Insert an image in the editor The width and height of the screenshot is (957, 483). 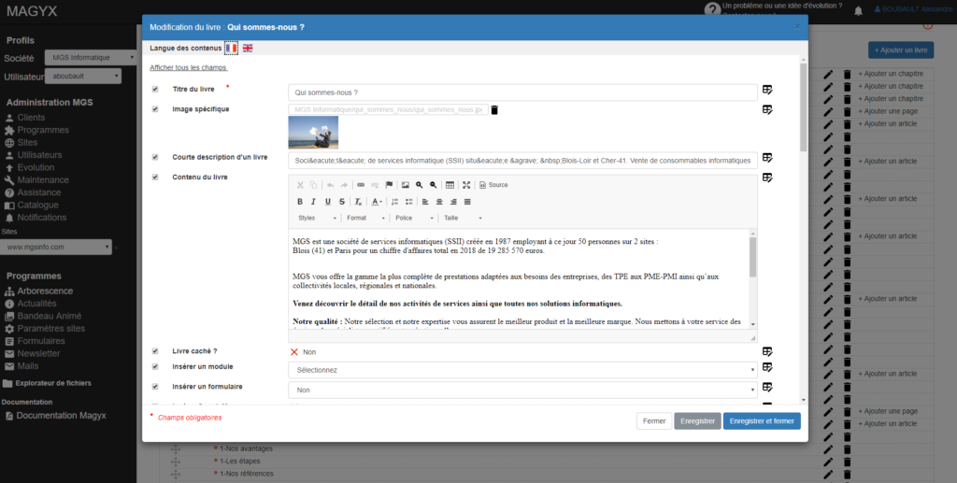(x=406, y=185)
